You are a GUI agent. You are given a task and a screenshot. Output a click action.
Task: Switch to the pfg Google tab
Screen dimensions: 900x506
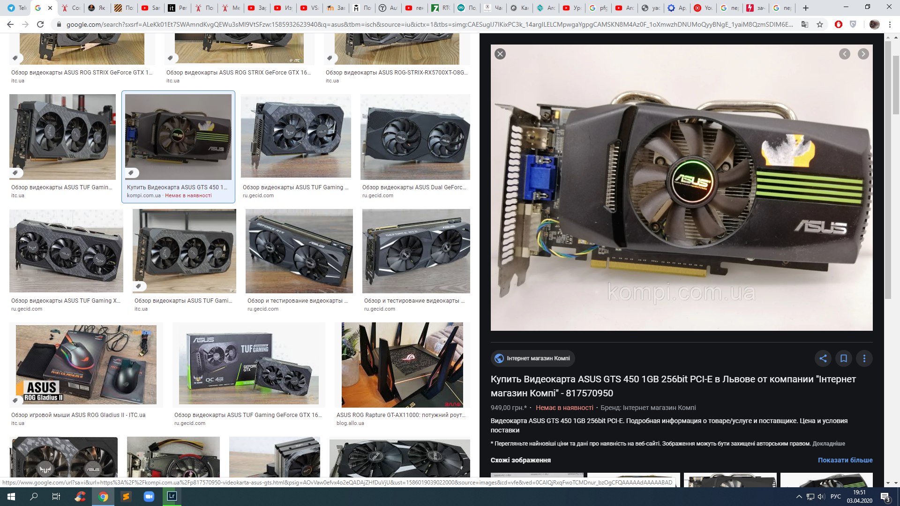pyautogui.click(x=599, y=8)
